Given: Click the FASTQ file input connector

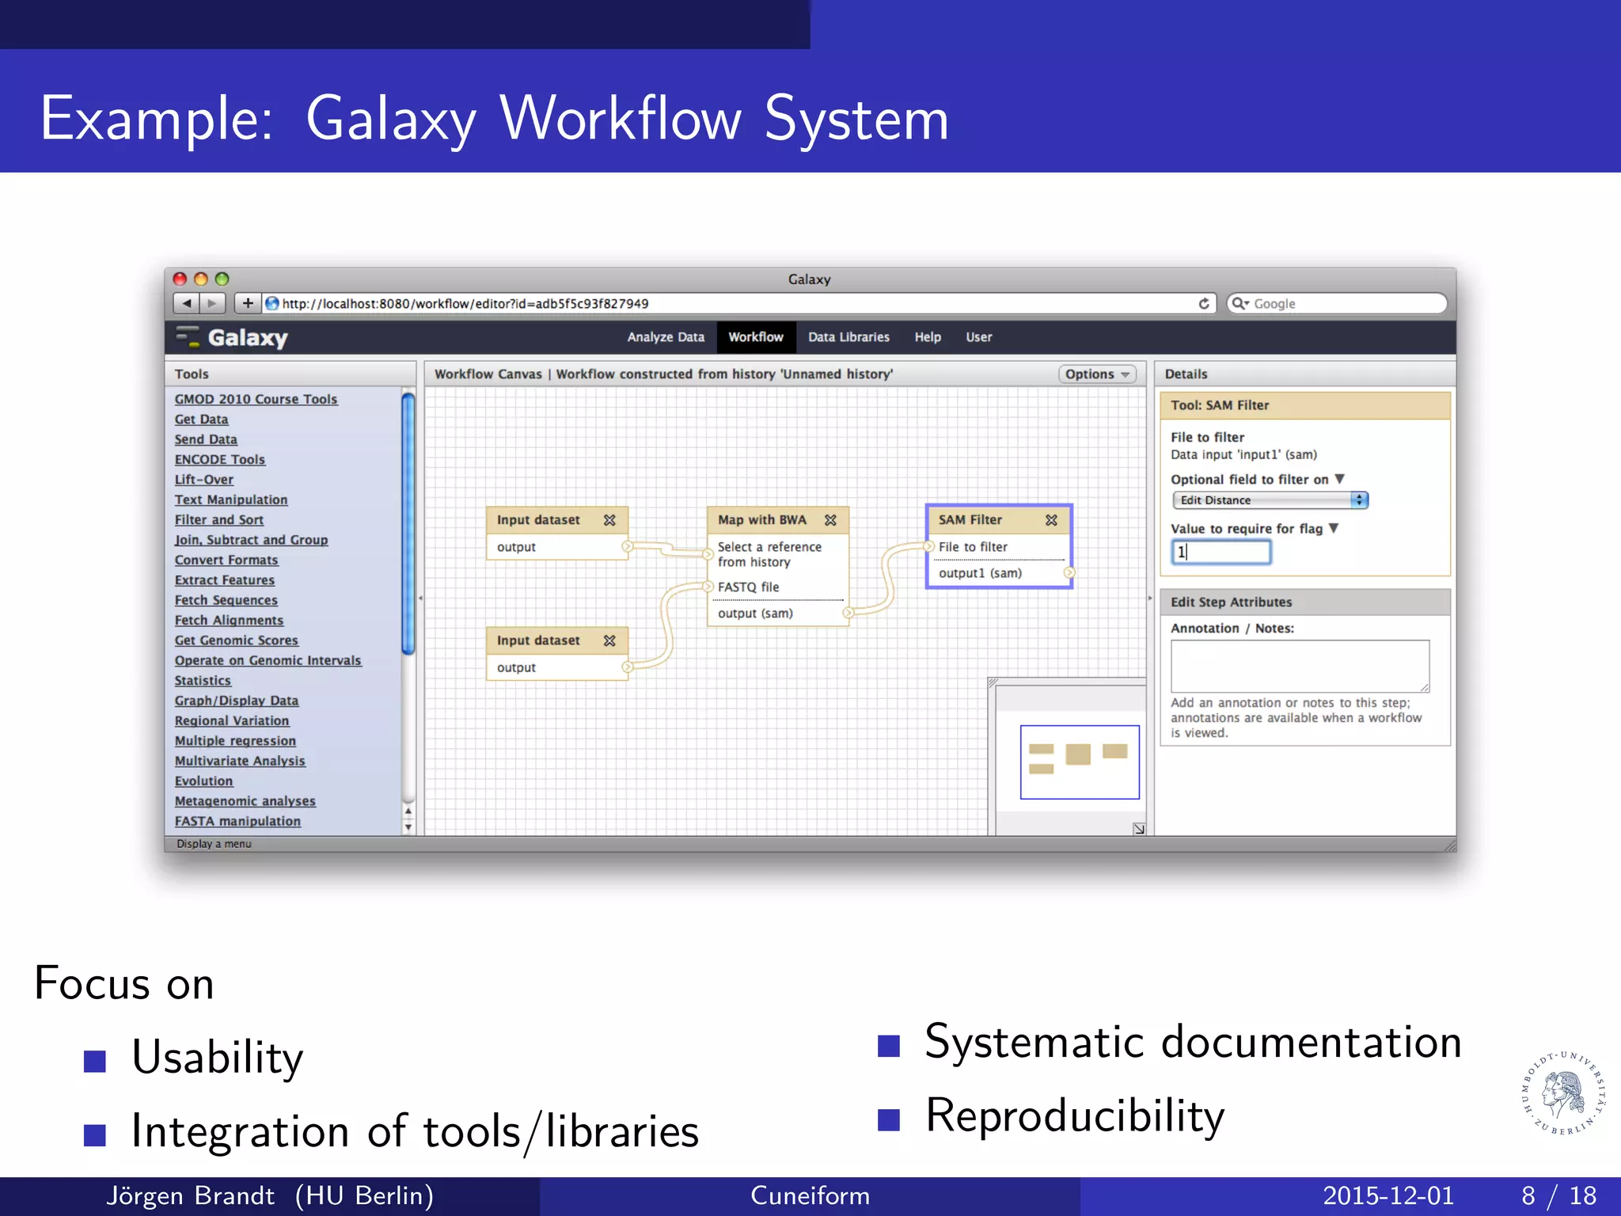Looking at the screenshot, I should coord(708,587).
